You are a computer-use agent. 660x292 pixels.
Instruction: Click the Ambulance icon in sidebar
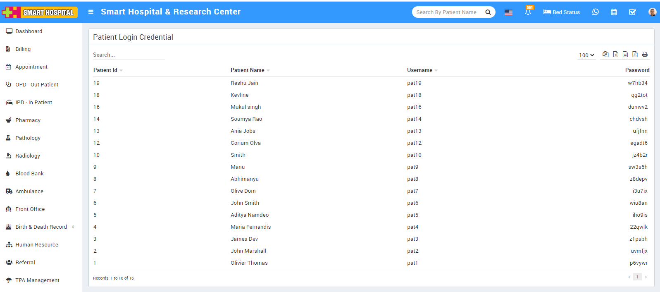pyautogui.click(x=9, y=191)
